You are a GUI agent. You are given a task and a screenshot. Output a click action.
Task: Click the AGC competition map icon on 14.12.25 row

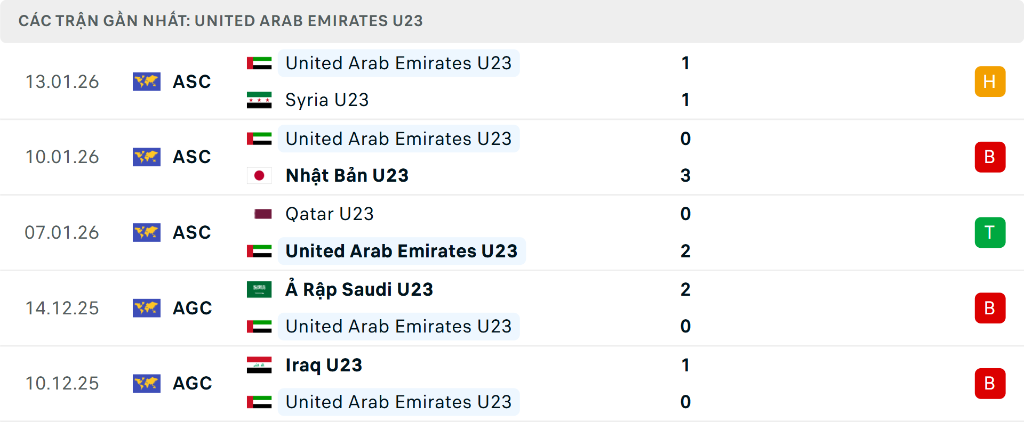(x=147, y=307)
